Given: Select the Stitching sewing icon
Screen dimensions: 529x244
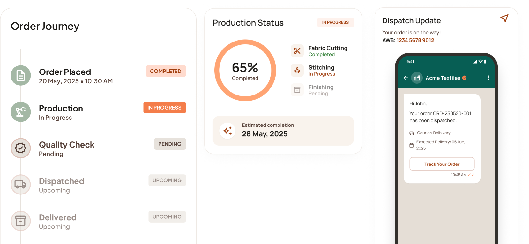Looking at the screenshot, I should (x=297, y=70).
